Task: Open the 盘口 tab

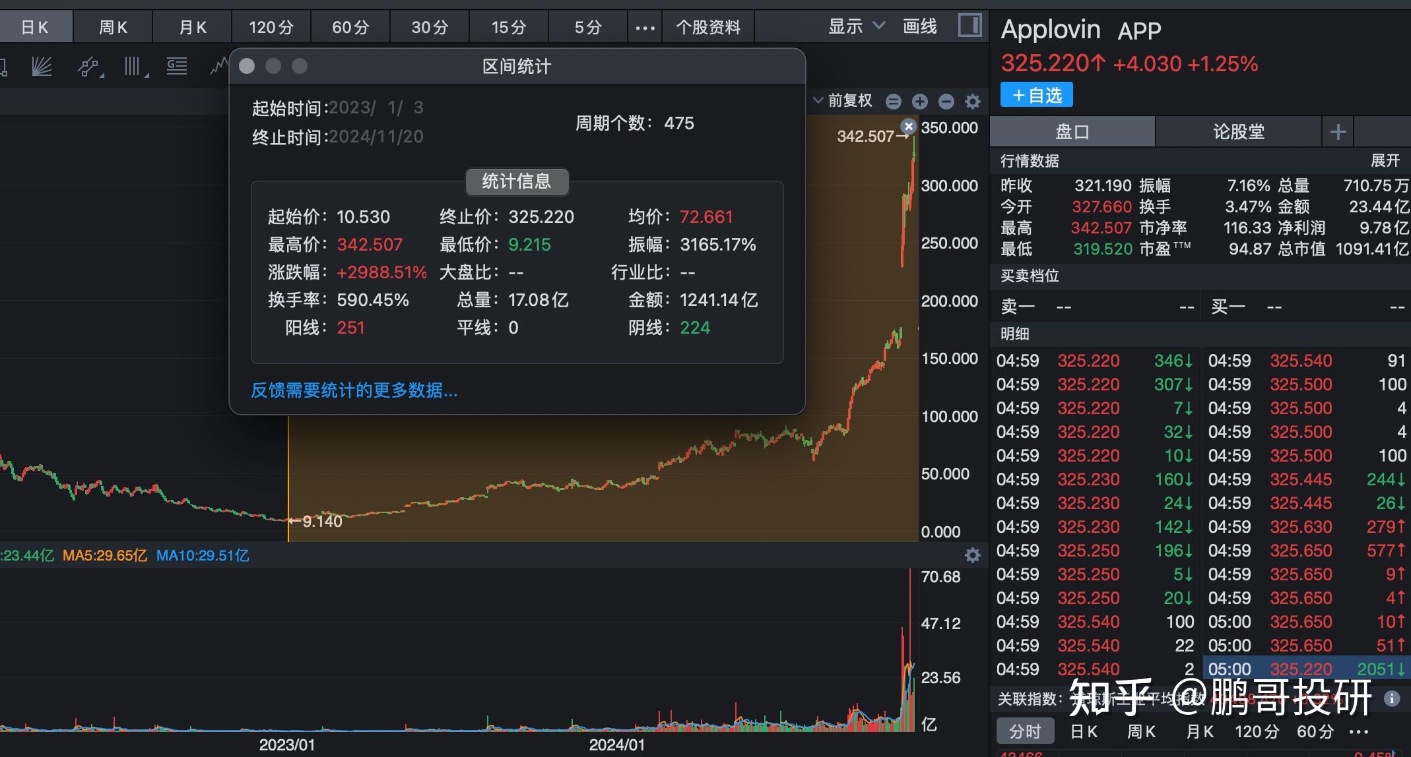Action: [1072, 132]
